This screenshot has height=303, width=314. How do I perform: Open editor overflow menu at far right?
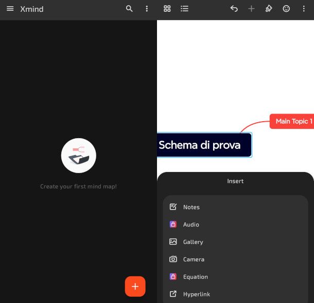coord(304,9)
